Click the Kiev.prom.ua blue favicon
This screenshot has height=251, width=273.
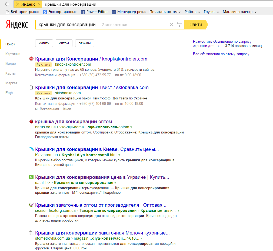point(31,149)
